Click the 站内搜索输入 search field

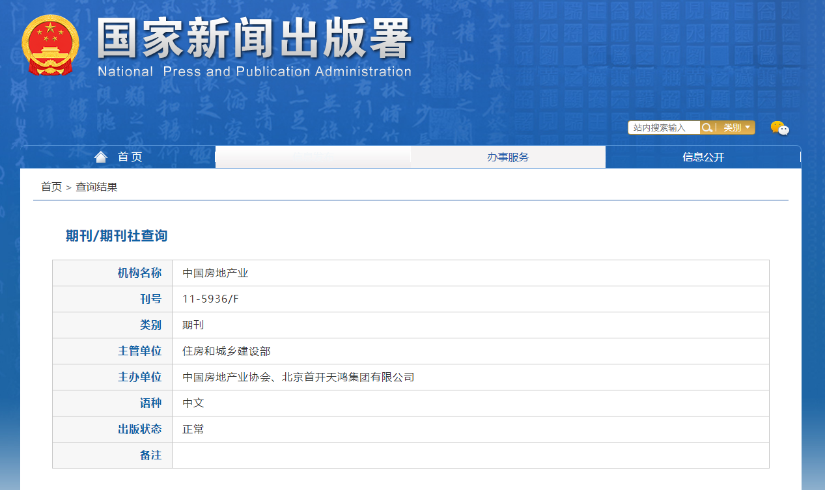pyautogui.click(x=663, y=128)
